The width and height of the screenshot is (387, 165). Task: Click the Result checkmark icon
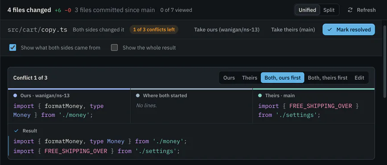pos(16,131)
